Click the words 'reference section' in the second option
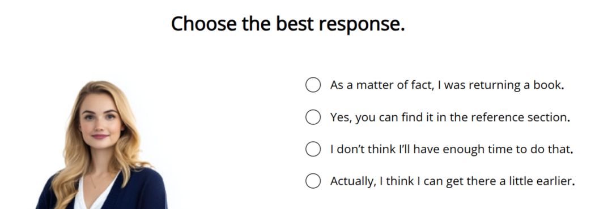Image resolution: width=612 pixels, height=209 pixels. pyautogui.click(x=520, y=117)
